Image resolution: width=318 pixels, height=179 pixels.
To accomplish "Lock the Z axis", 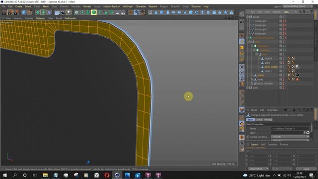I will [242, 79].
